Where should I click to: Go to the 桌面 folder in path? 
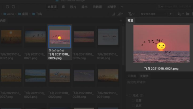pos(23,14)
